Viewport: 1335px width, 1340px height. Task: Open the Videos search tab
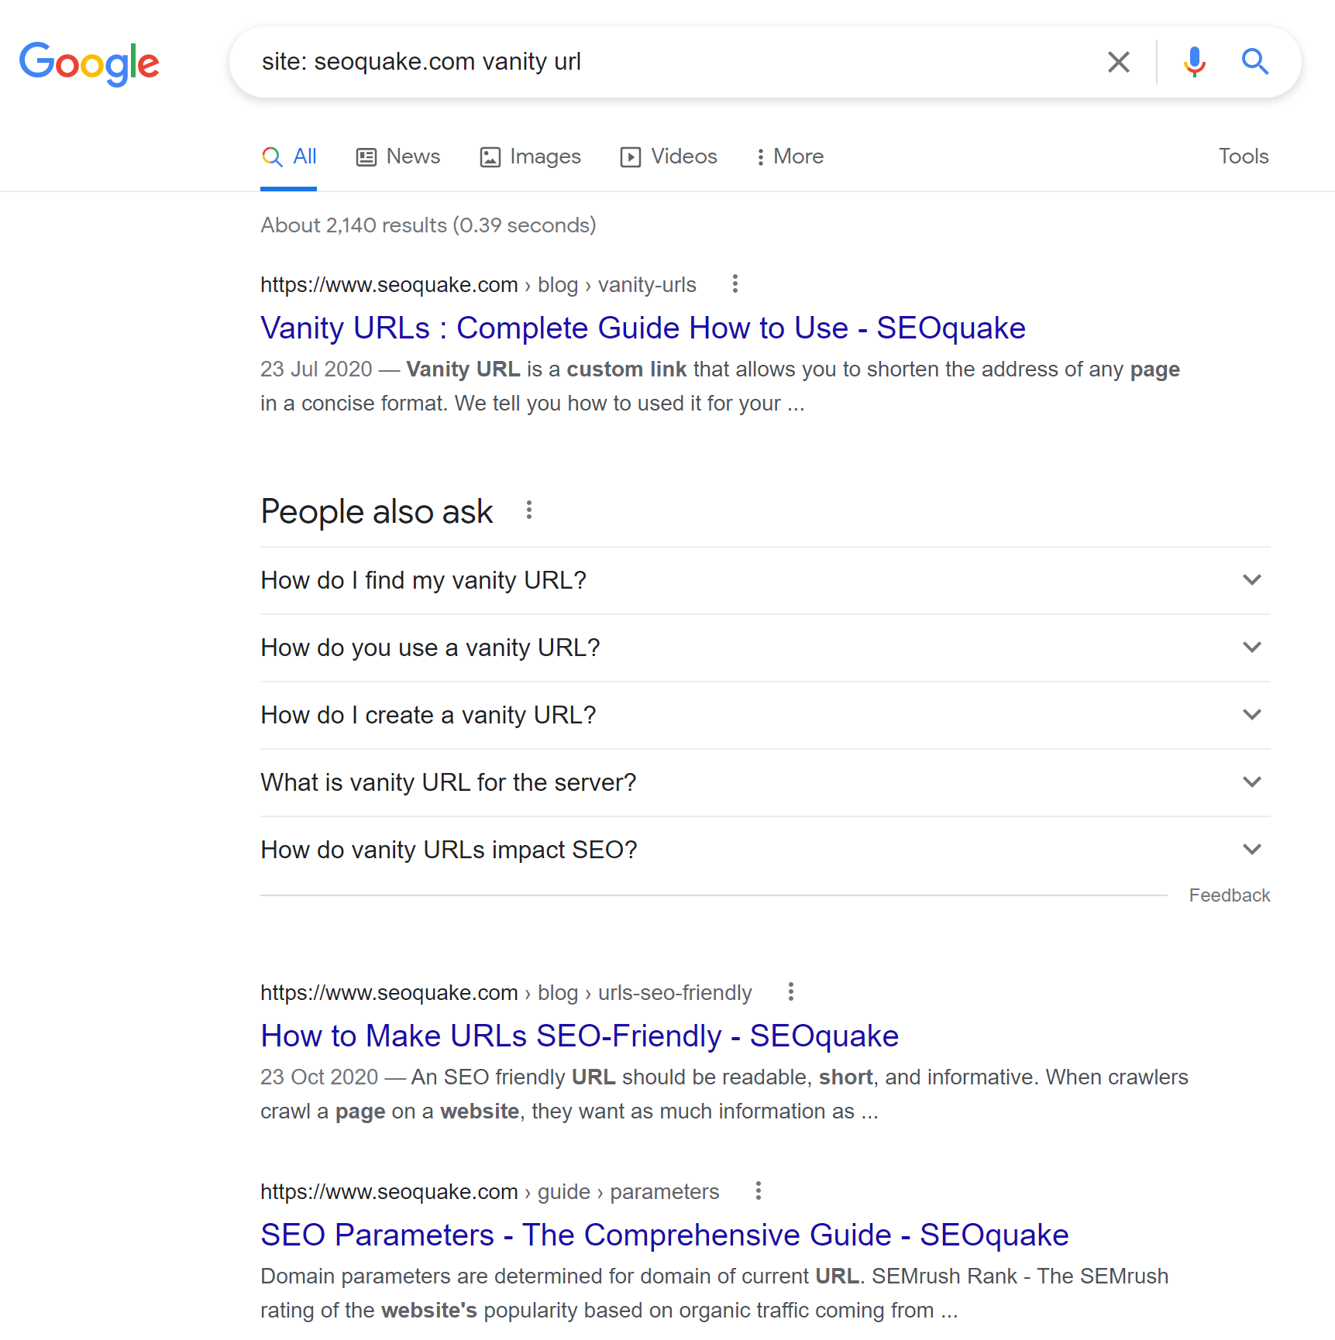click(669, 156)
